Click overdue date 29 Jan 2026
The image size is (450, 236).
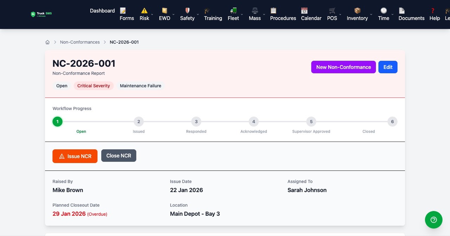tap(69, 214)
